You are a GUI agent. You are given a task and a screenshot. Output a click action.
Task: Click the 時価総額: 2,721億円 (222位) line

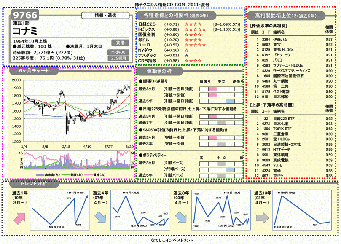(43, 52)
